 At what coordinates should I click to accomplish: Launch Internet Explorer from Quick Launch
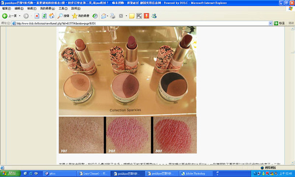pos(30,174)
